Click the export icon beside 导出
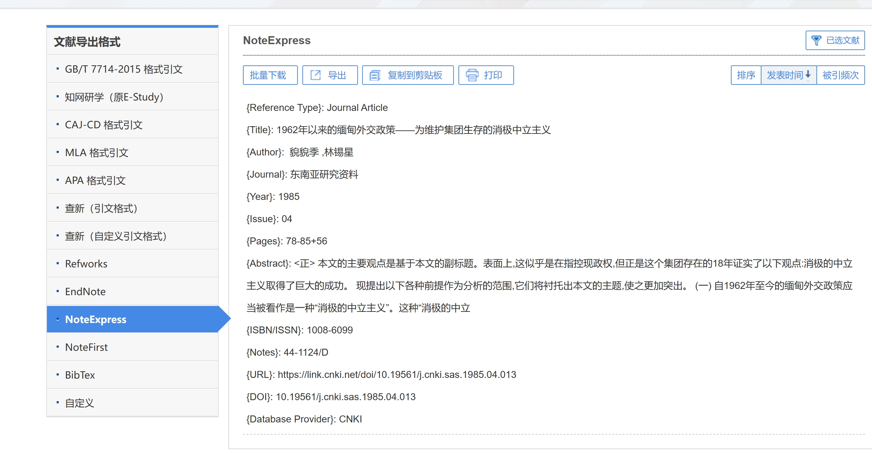The image size is (872, 453). 315,75
